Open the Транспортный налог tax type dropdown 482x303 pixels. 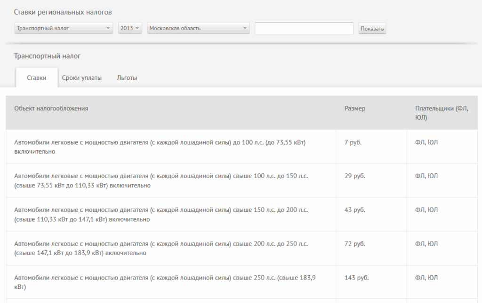pos(63,28)
